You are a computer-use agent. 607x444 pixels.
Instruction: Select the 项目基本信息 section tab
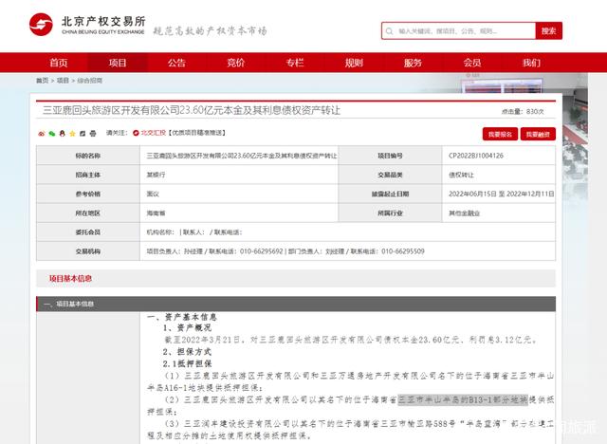pyautogui.click(x=70, y=278)
